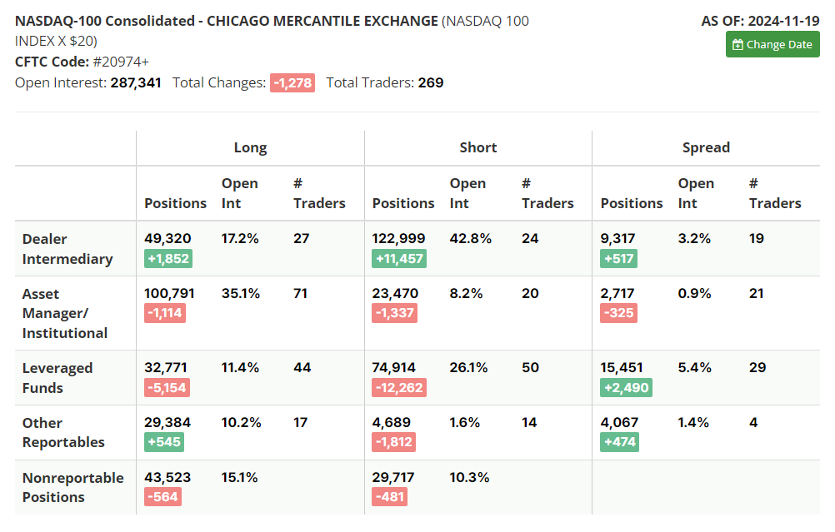Select the Total Changes -1,278 badge
This screenshot has width=835, height=532.
click(x=292, y=83)
